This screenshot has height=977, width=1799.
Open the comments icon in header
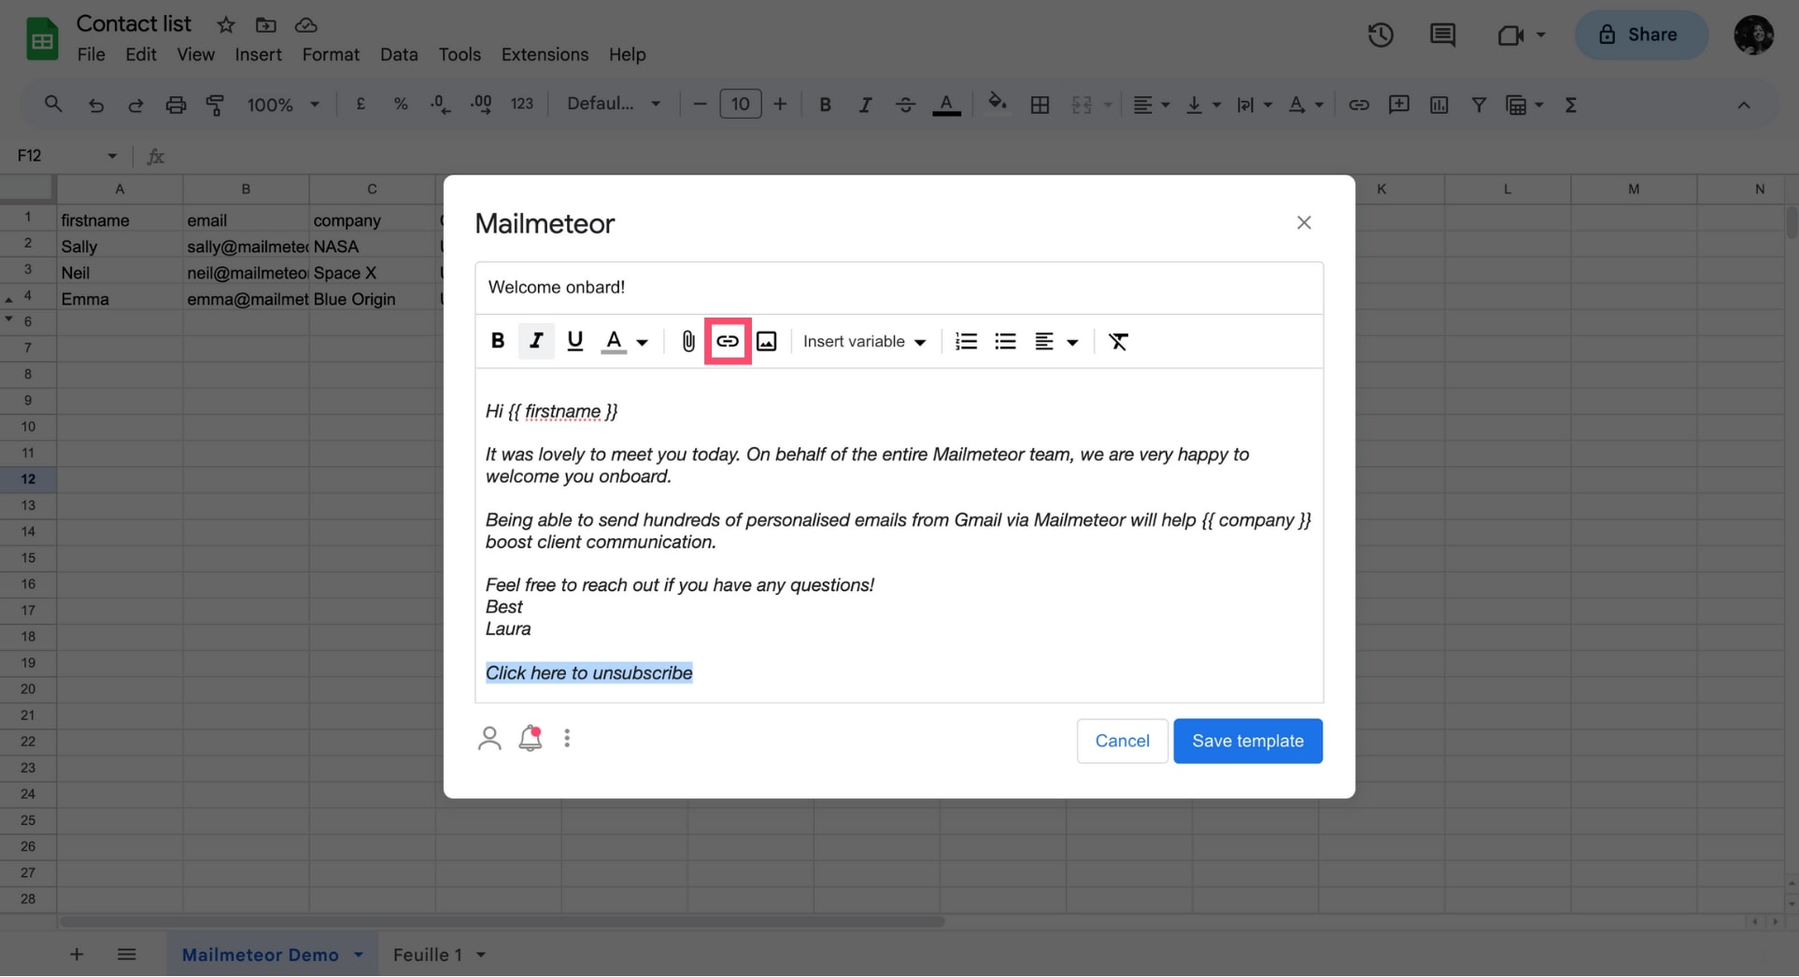pyautogui.click(x=1442, y=35)
